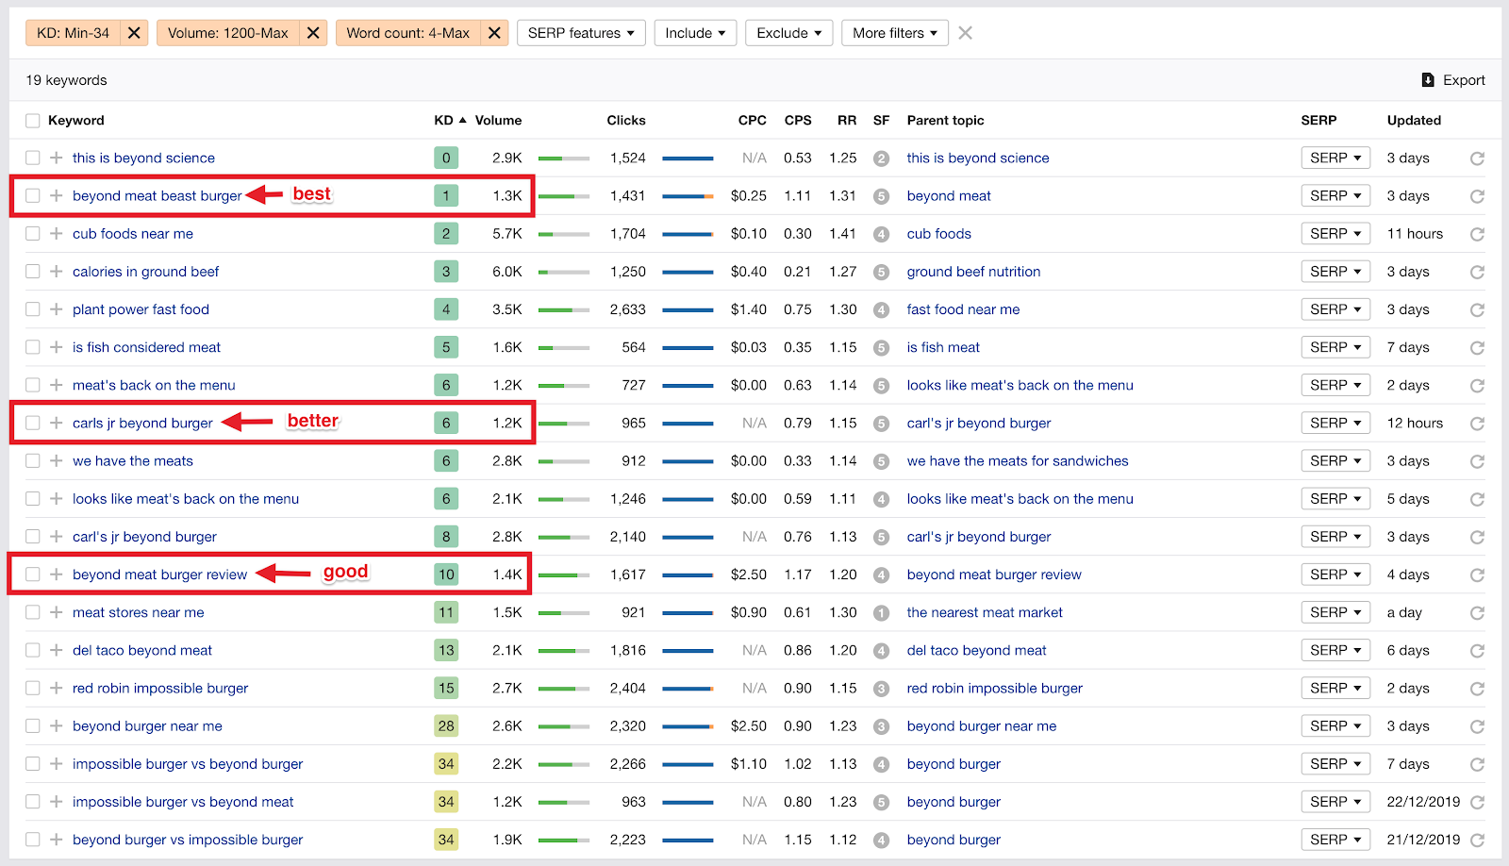Click SF badge for 'cub foods near me'
Image resolution: width=1509 pixels, height=866 pixels.
pyautogui.click(x=881, y=234)
